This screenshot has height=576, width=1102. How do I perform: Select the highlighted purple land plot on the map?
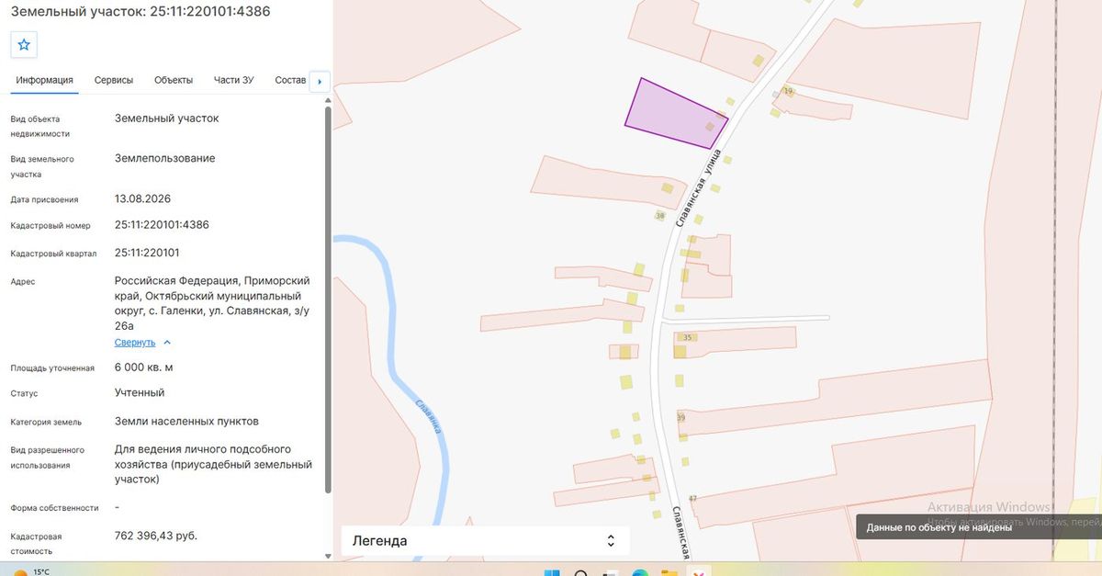pyautogui.click(x=675, y=113)
